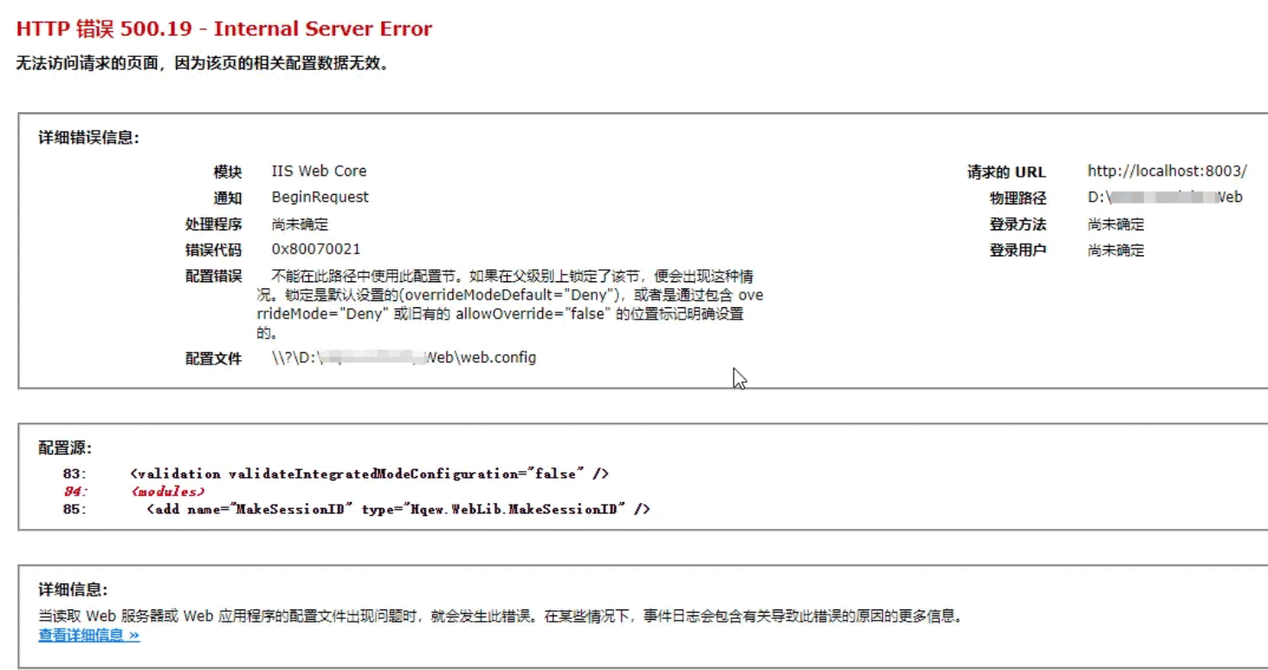
Task: Click the HTTP 错误 500.19 heading
Action: (x=223, y=29)
